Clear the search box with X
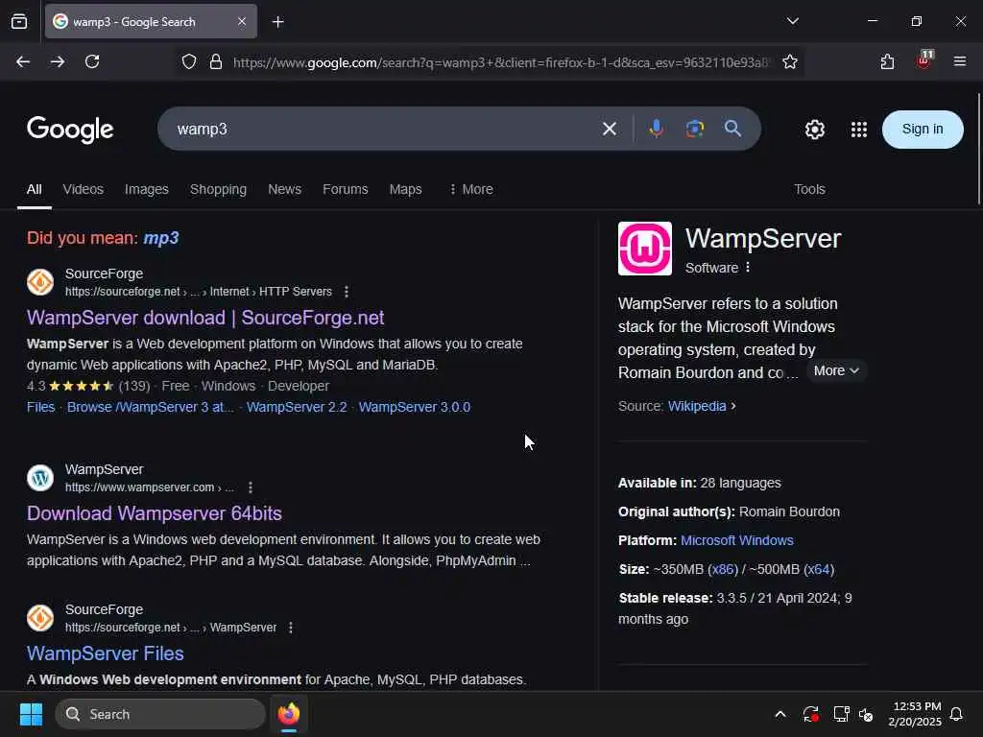 pos(610,130)
